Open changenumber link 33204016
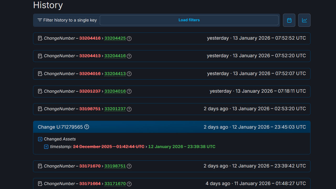The width and height of the screenshot is (336, 189). pos(115,91)
